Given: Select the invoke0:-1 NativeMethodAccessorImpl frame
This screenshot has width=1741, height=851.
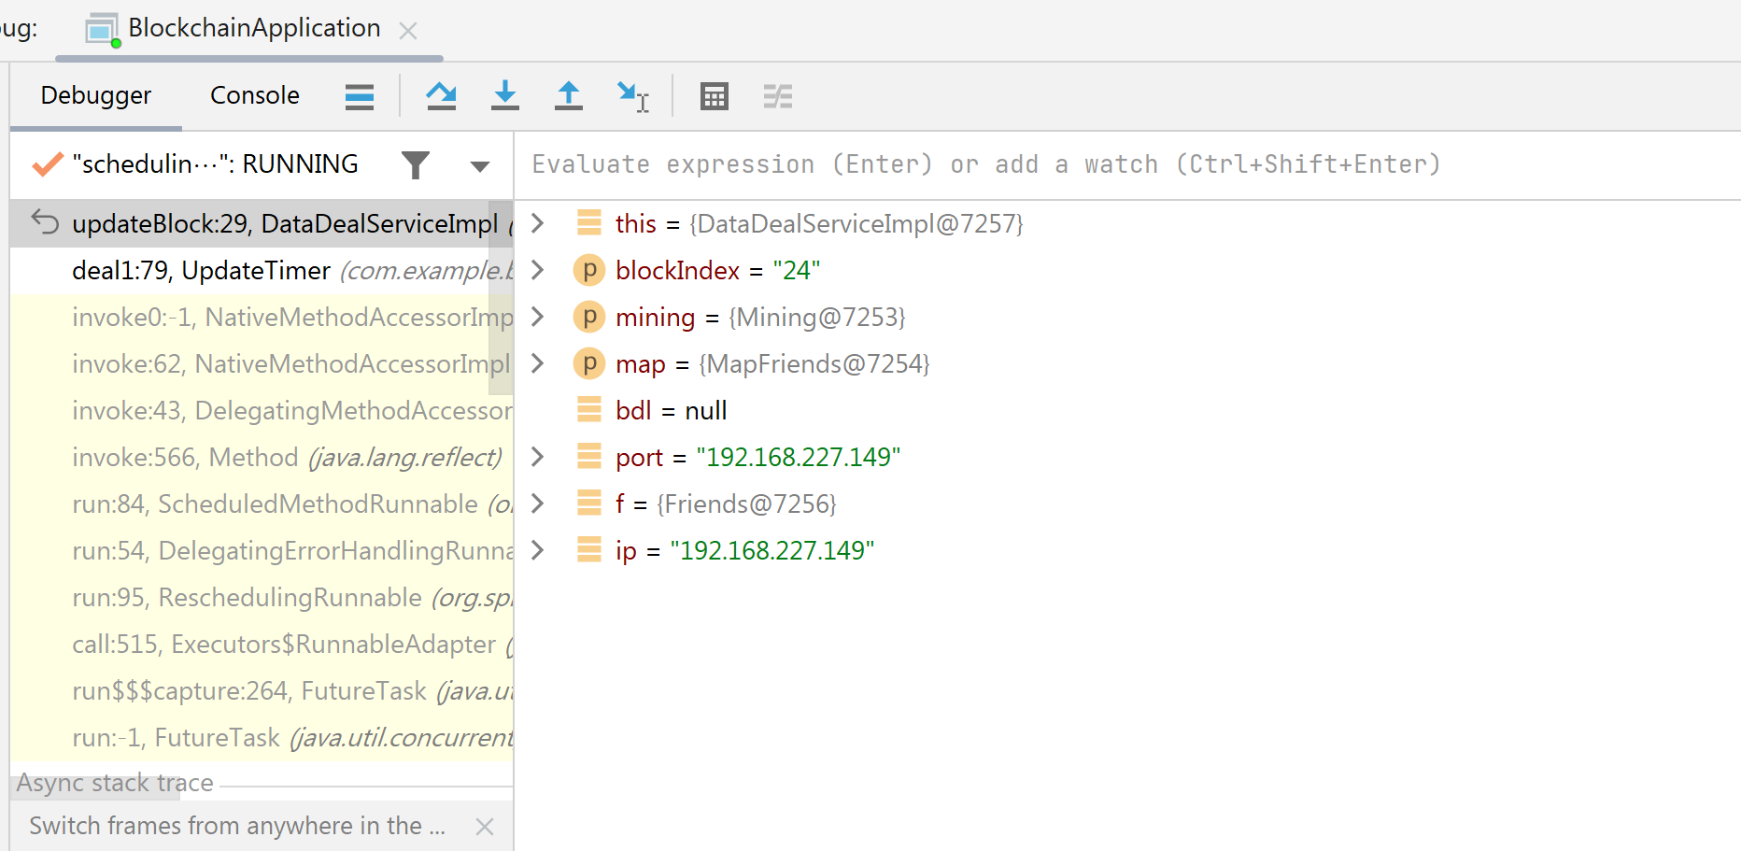Looking at the screenshot, I should coord(262,317).
